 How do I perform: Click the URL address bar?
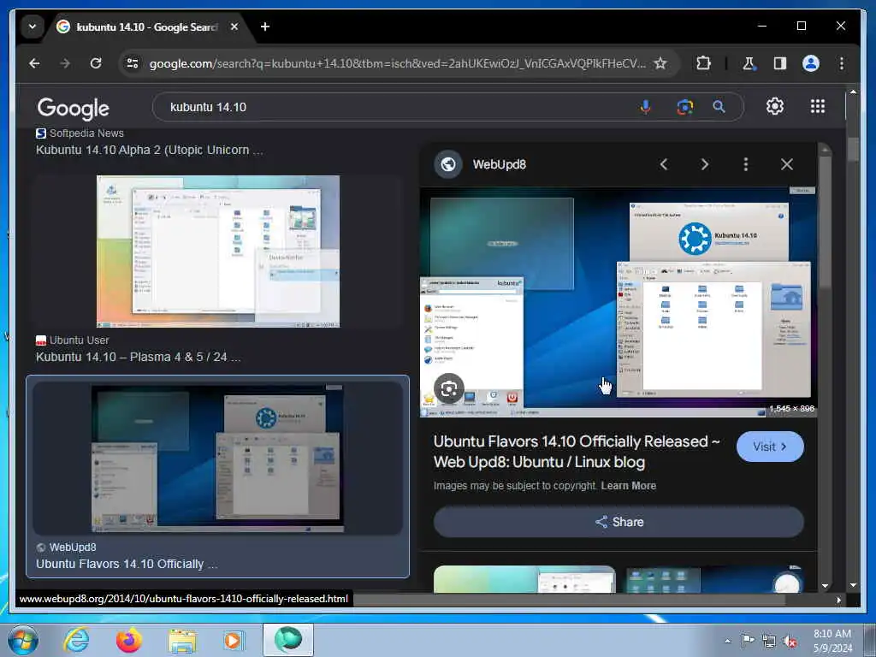[x=397, y=63]
